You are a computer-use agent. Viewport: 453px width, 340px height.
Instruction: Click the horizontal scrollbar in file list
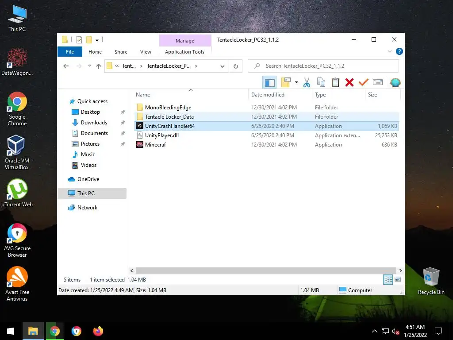(266, 270)
